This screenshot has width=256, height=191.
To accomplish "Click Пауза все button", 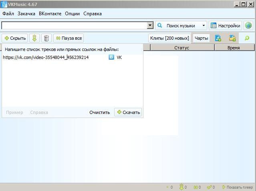I will tap(69, 38).
